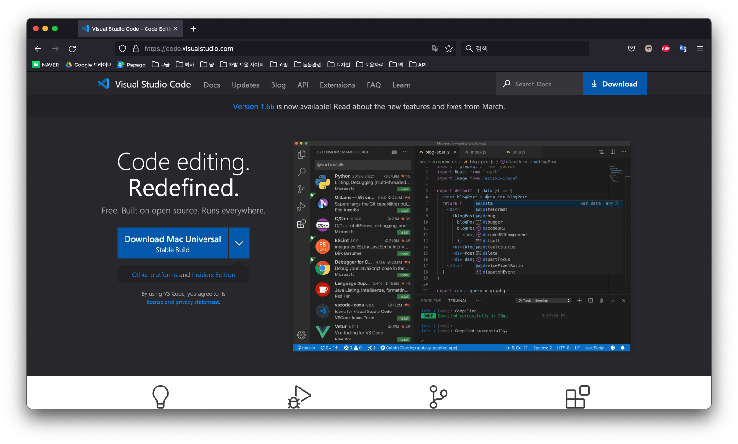Open the 도움자료 bookmark folder
Viewport: 738px width, 444px height.
click(369, 65)
